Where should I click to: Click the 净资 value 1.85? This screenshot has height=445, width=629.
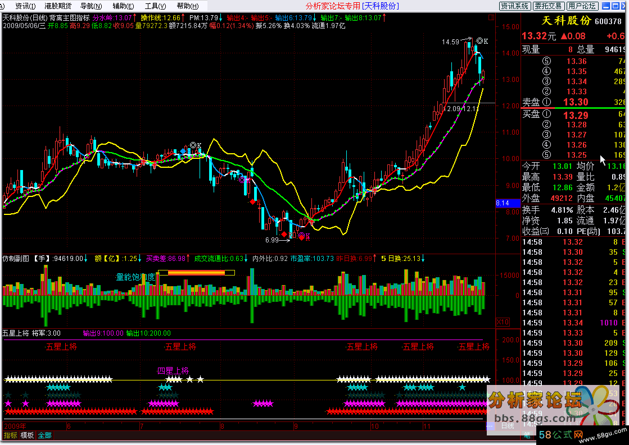point(565,221)
